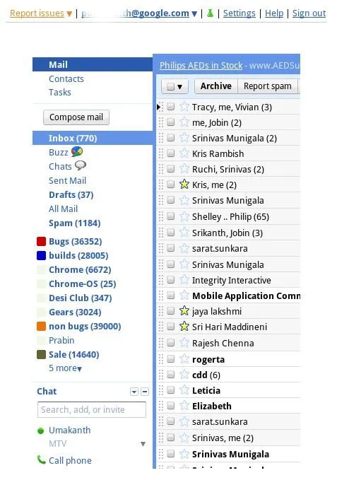This screenshot has width=337, height=480.
Task: Click the Archive button
Action: click(x=216, y=86)
